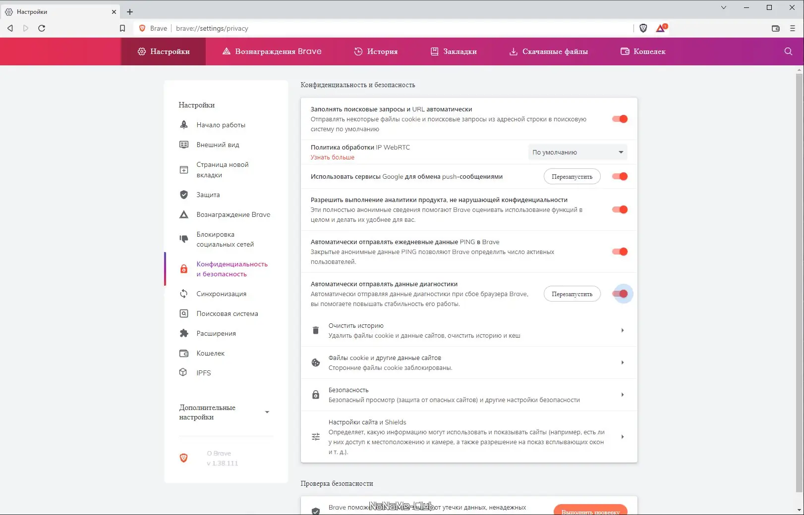Close the Настройки browser tab

[x=114, y=11]
